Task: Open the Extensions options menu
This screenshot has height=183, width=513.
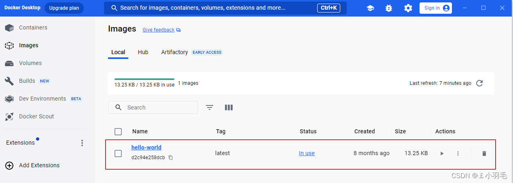Action: (82, 143)
